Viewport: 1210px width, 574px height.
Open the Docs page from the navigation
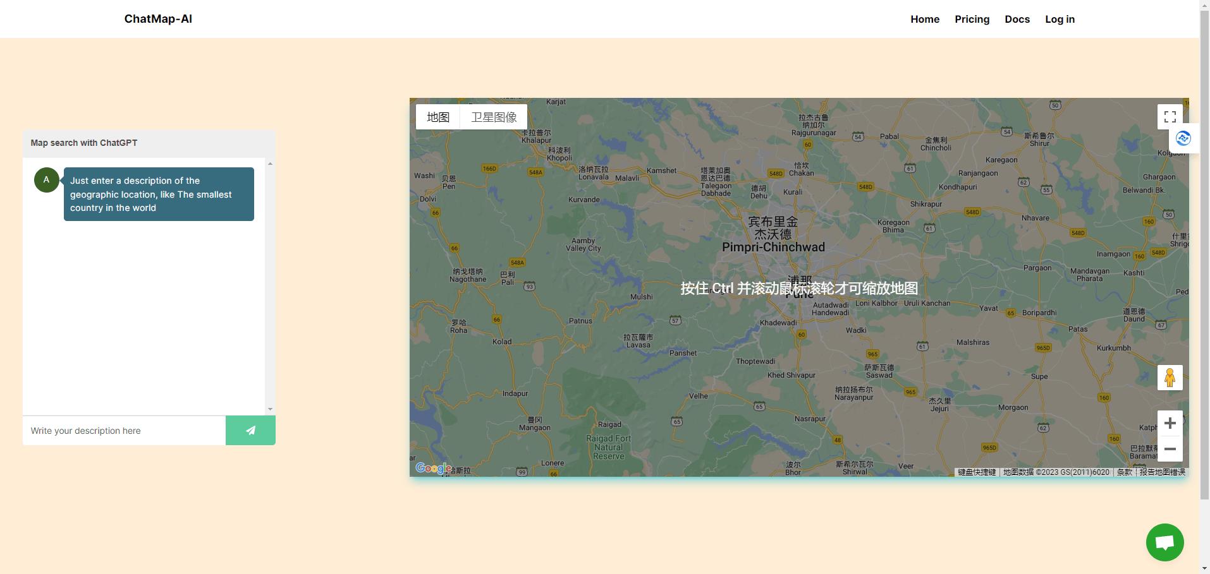click(x=1016, y=19)
